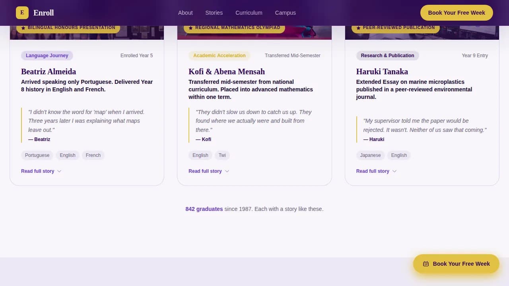Click the Portuguese language tag
Screen dimensions: 509x286
[37, 155]
